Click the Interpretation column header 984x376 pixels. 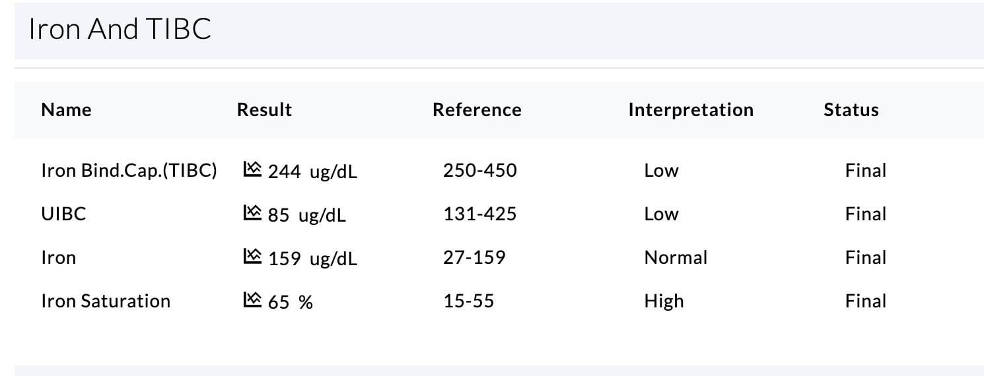(691, 110)
